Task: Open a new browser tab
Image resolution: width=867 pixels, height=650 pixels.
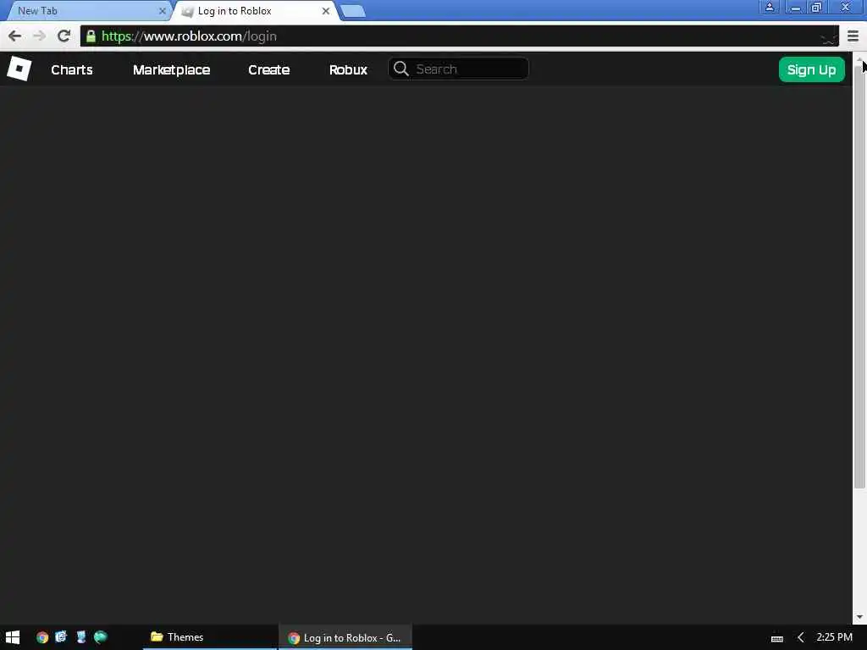Action: 353,11
